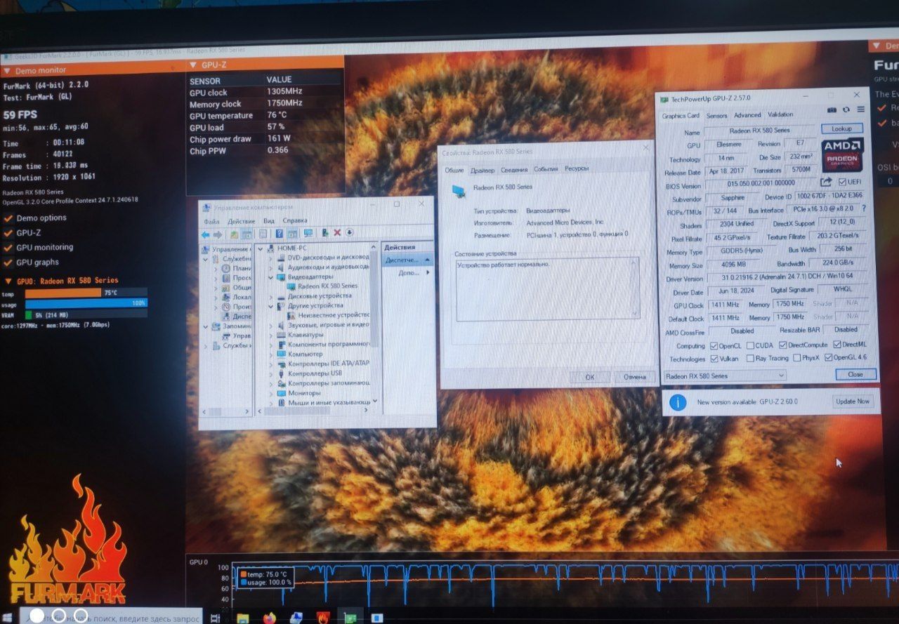Image resolution: width=899 pixels, height=624 pixels.
Task: Click the Update Now button
Action: [852, 401]
